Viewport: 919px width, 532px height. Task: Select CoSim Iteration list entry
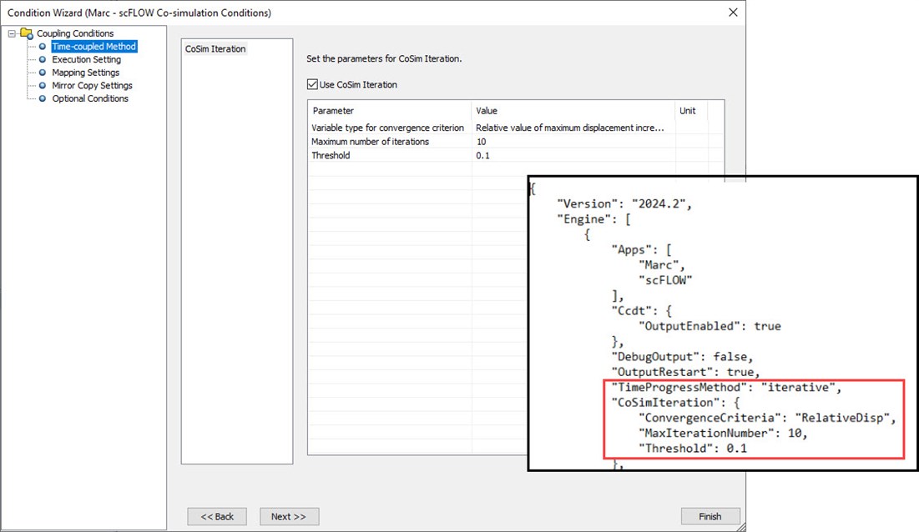pos(215,49)
